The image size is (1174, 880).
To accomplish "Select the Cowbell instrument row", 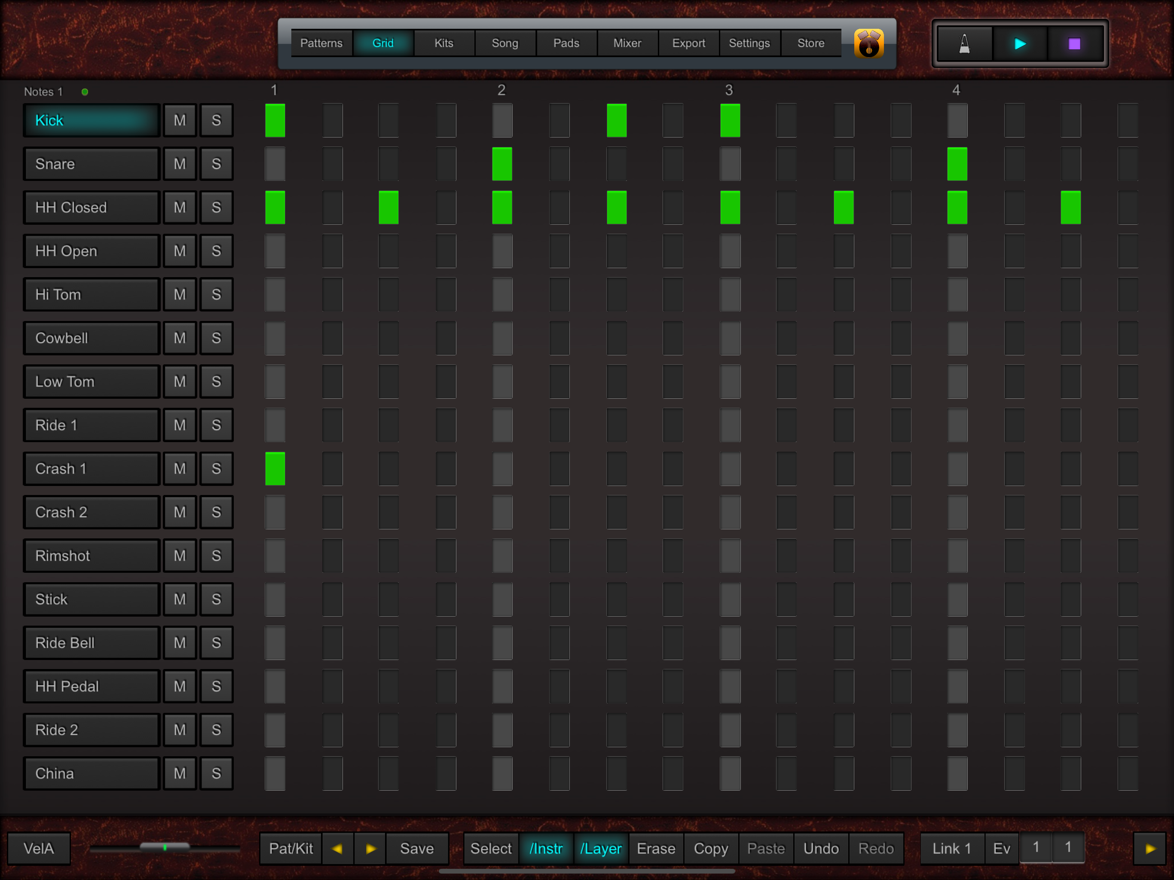I will pyautogui.click(x=91, y=338).
